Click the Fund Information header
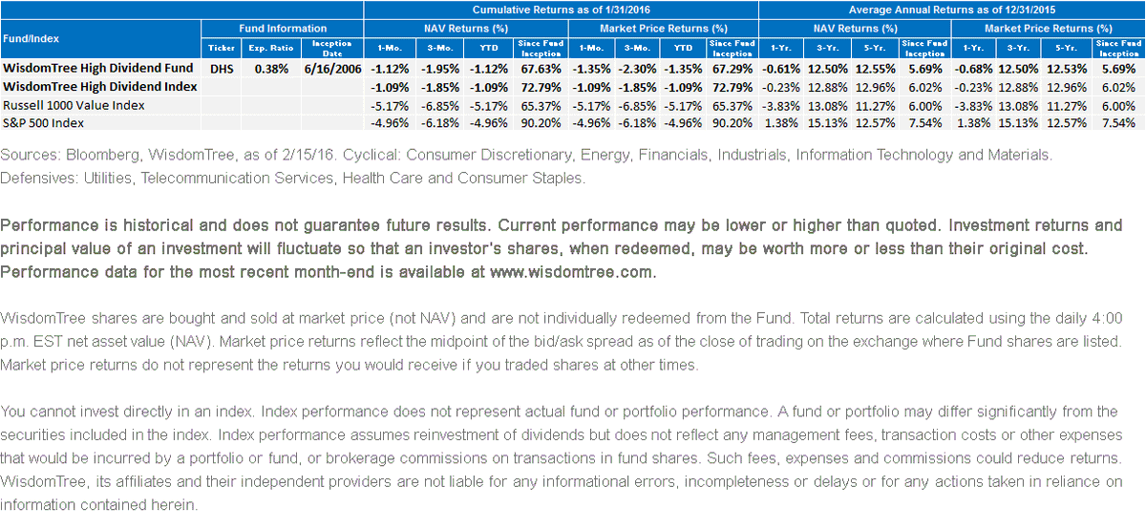1146x529 pixels. point(284,29)
